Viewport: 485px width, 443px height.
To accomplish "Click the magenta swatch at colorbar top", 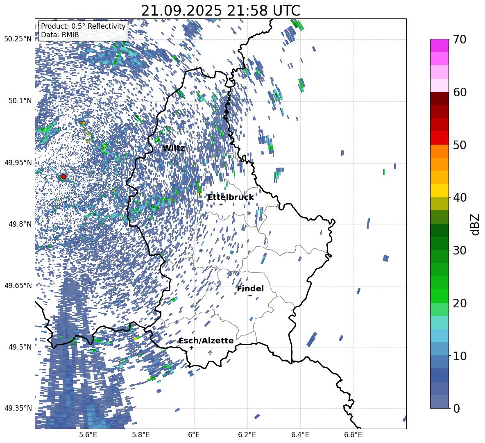I will click(x=440, y=45).
